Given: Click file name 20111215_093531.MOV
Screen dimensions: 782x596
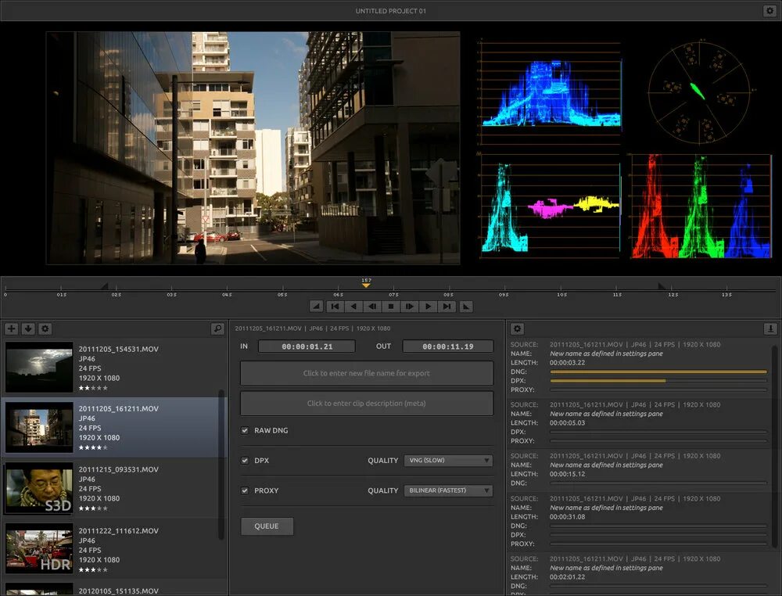Looking at the screenshot, I should [119, 469].
